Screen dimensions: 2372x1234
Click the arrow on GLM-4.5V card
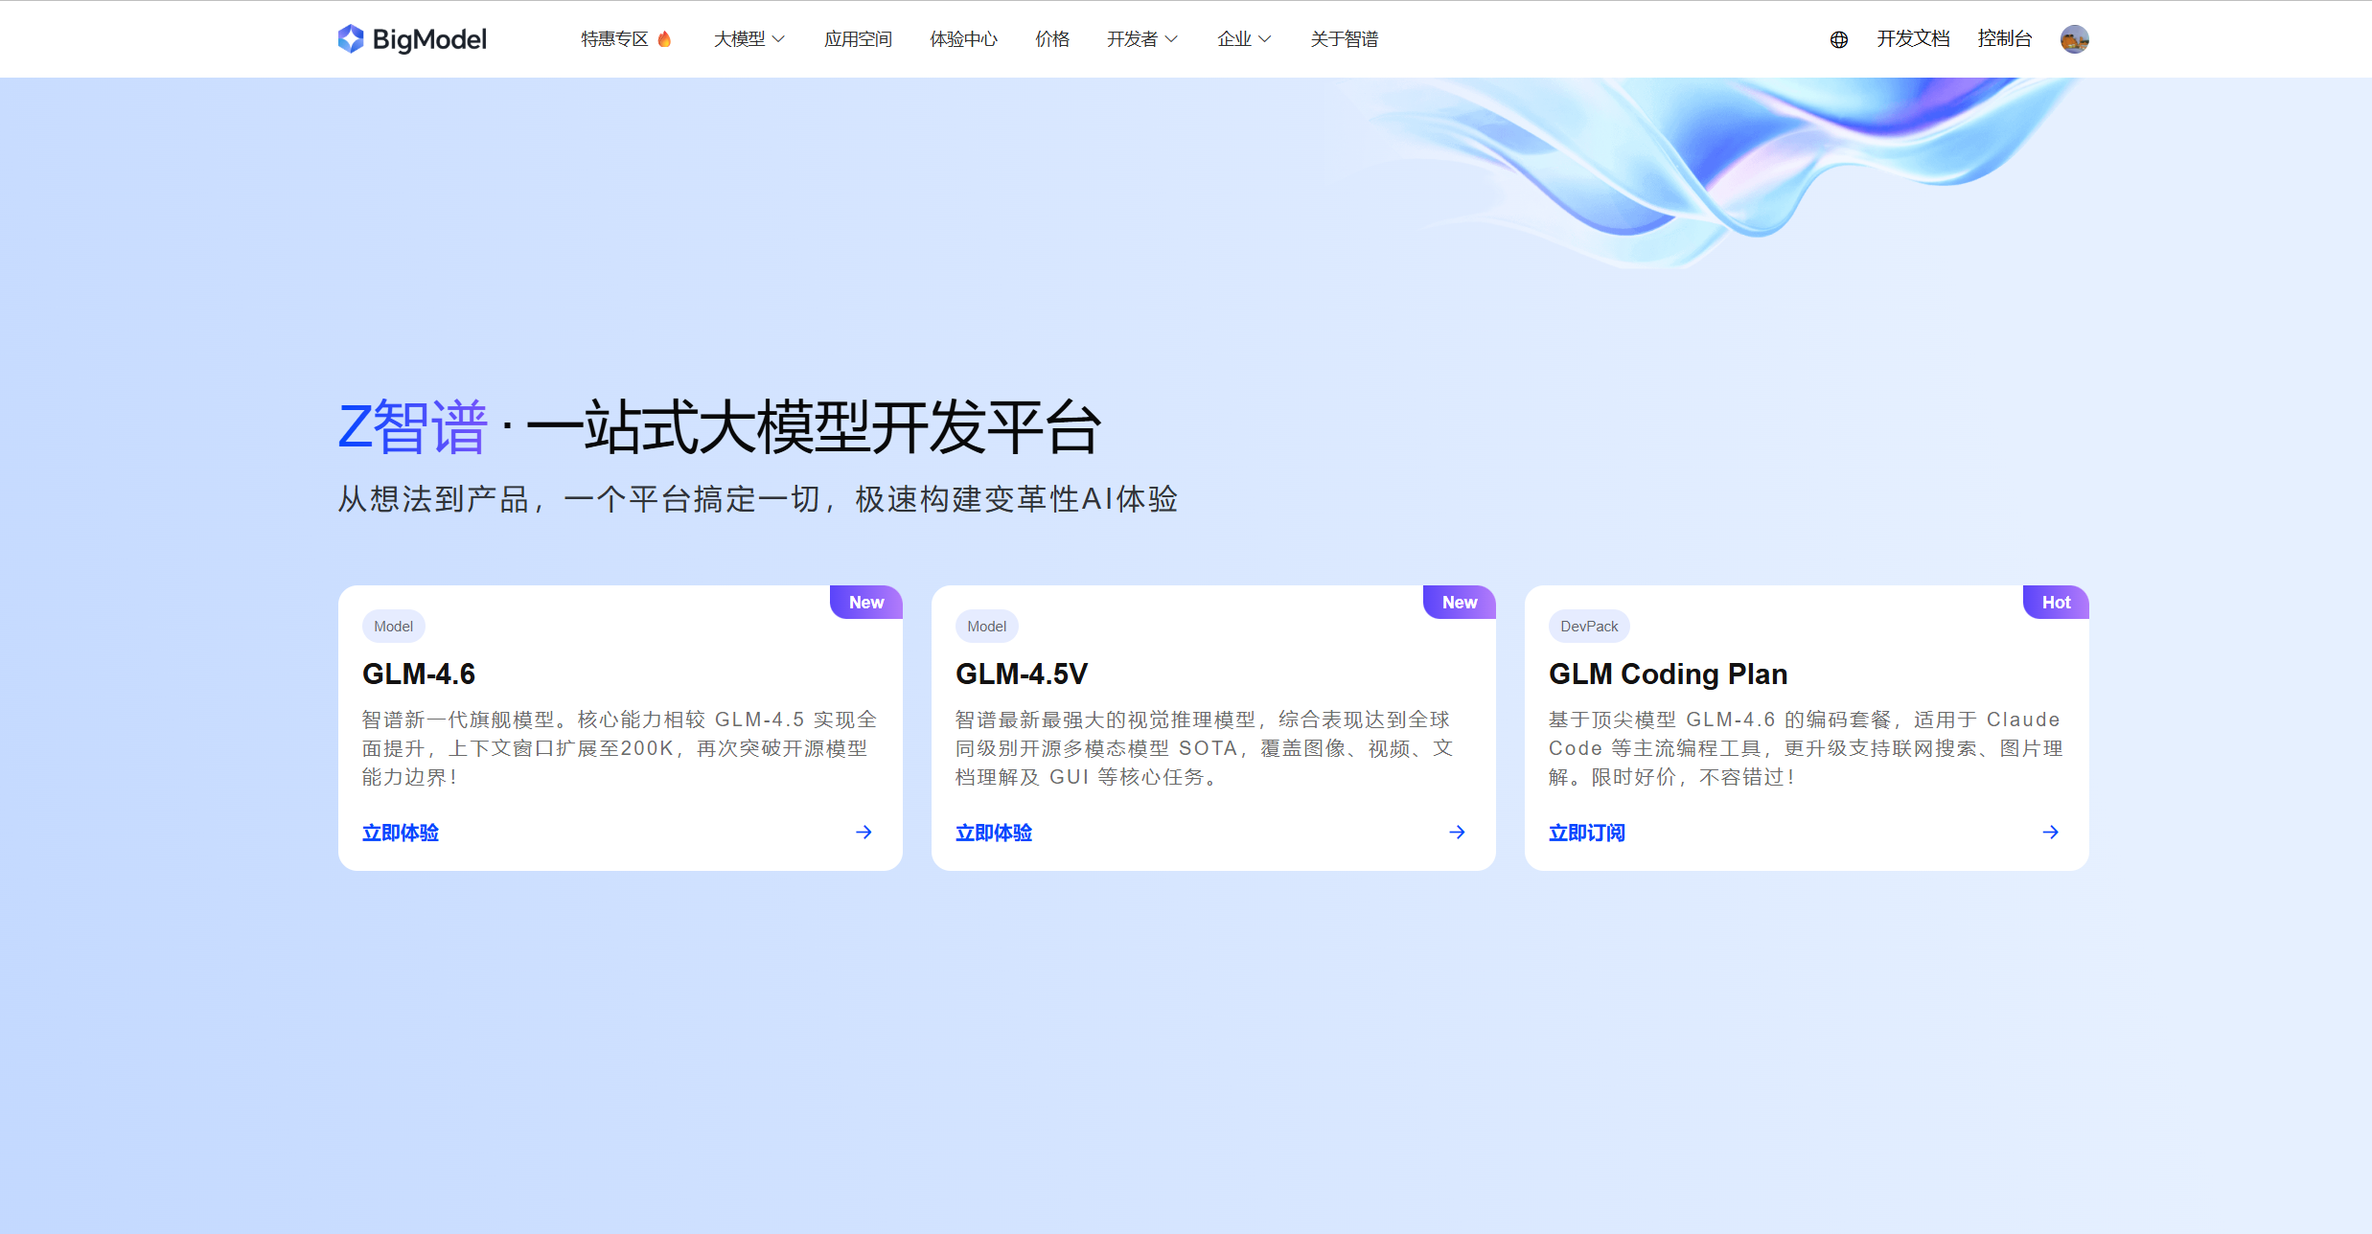pos(1457,833)
